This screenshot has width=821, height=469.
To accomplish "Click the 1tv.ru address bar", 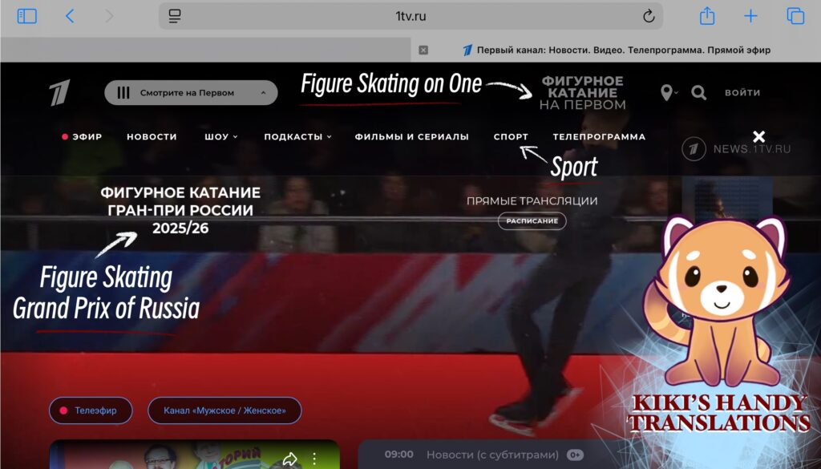I will (x=409, y=16).
